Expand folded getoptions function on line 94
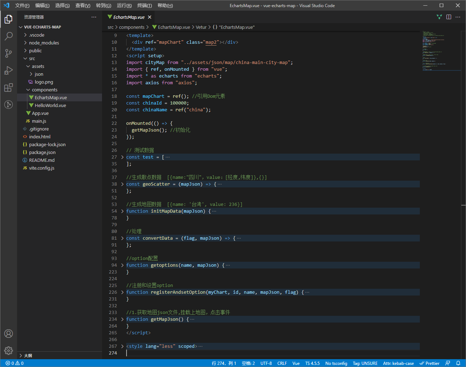 pos(123,265)
